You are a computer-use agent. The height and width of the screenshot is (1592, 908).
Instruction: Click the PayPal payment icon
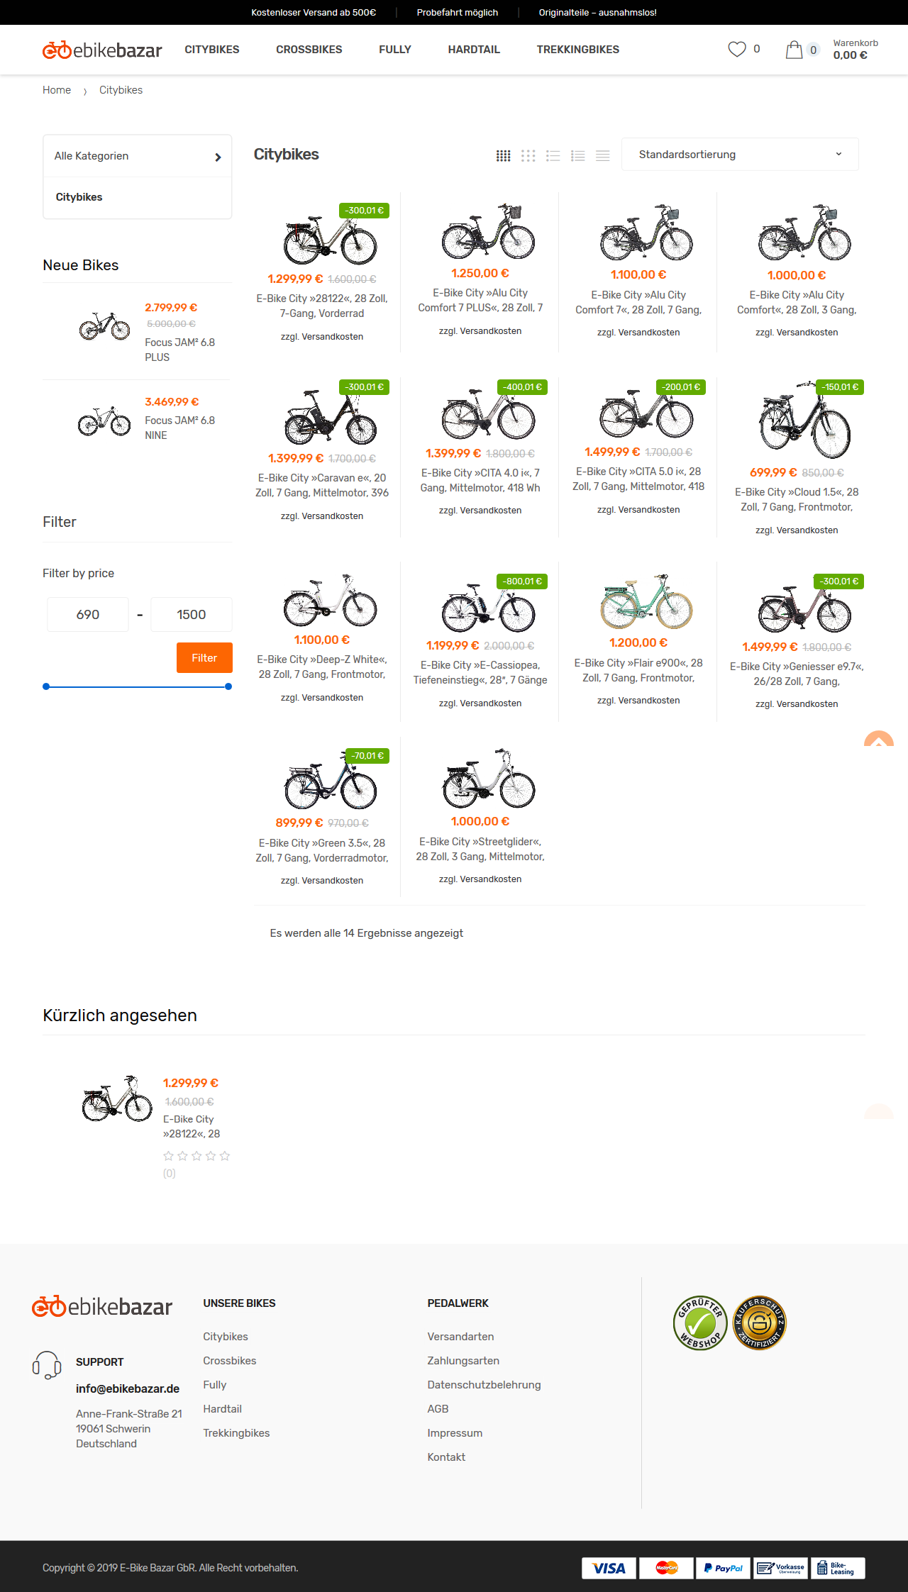pyautogui.click(x=723, y=1568)
